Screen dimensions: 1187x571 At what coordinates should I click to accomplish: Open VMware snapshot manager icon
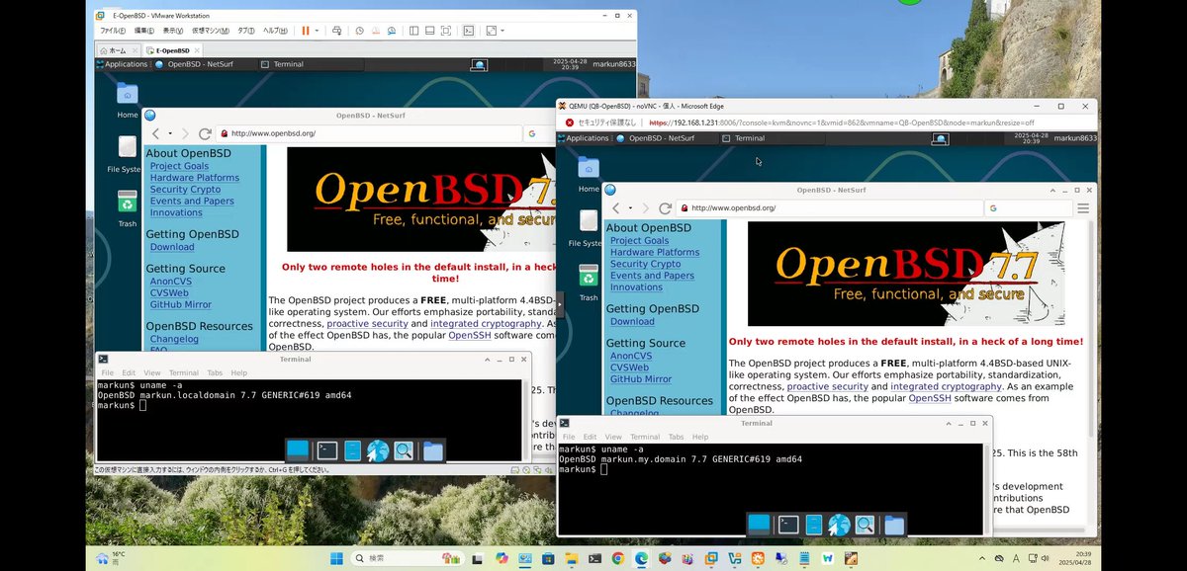[x=393, y=31]
